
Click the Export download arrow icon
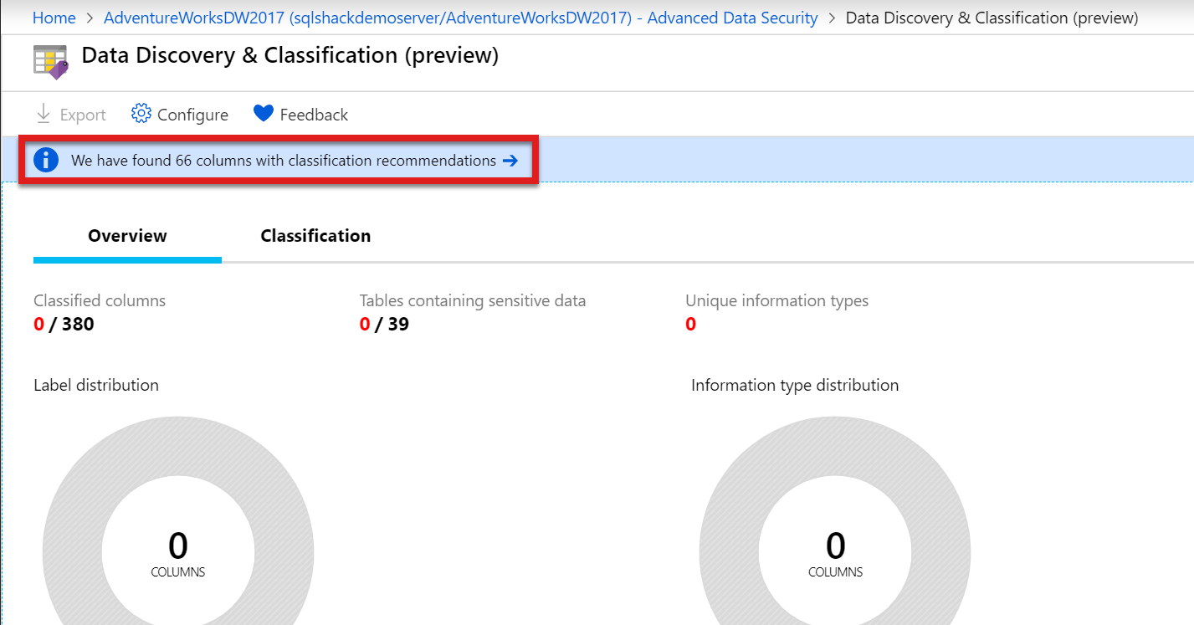(x=44, y=115)
